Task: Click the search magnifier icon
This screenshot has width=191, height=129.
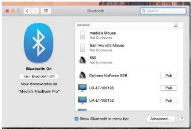Action: tap(144, 11)
